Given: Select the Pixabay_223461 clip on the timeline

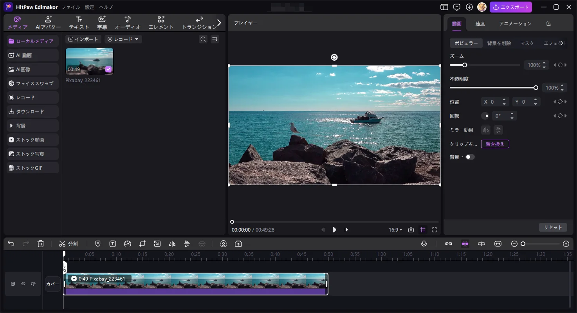Looking at the screenshot, I should pyautogui.click(x=196, y=284).
